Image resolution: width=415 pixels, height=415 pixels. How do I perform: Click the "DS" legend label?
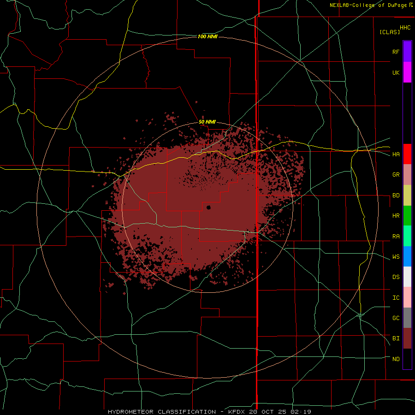tap(396, 277)
